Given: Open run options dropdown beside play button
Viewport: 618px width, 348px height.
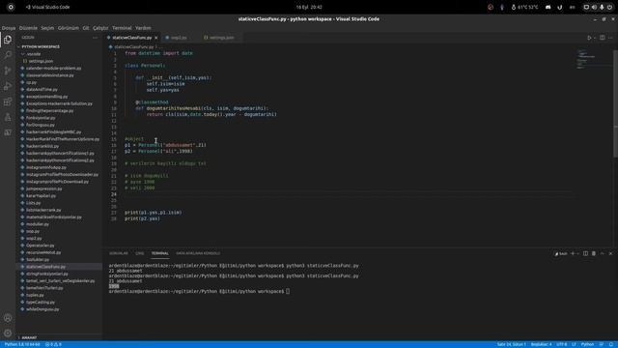Looking at the screenshot, I should click(595, 38).
